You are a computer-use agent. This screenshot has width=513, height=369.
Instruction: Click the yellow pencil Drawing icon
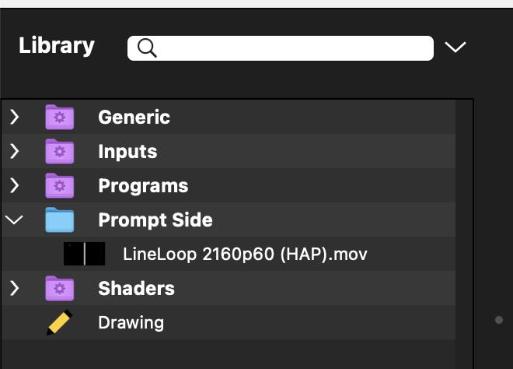[x=60, y=322]
